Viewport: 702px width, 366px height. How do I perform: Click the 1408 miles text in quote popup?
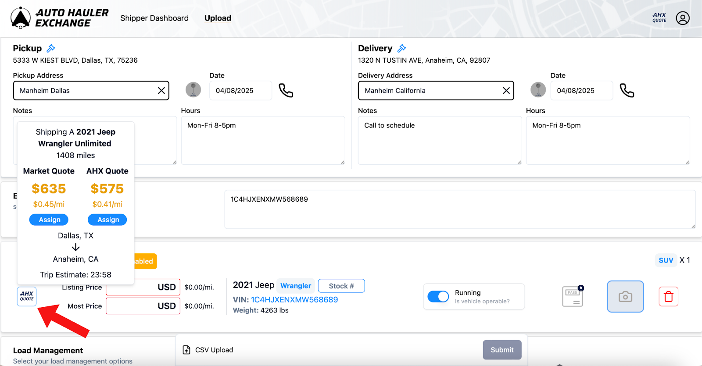tap(75, 156)
